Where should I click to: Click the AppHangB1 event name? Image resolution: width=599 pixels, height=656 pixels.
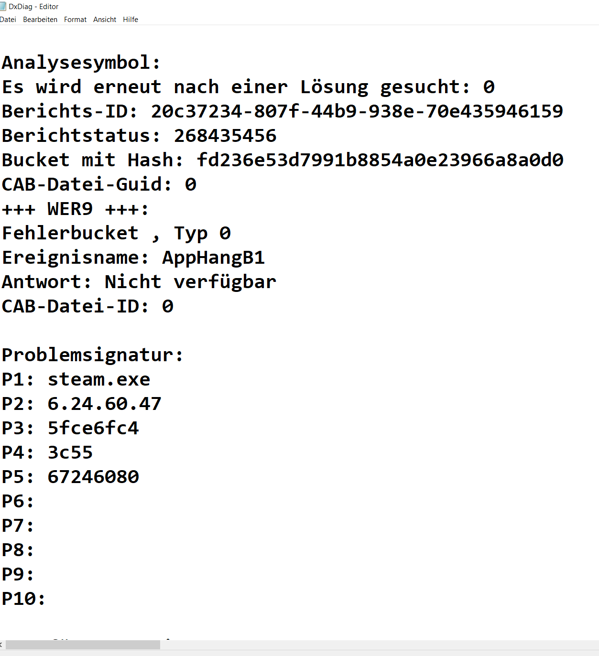click(x=213, y=258)
